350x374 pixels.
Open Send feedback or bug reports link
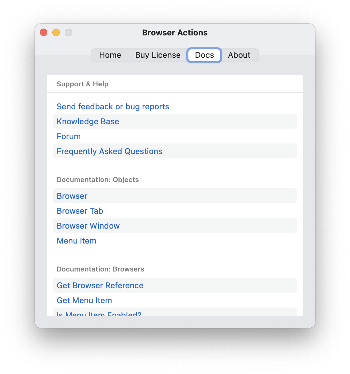pyautogui.click(x=113, y=107)
